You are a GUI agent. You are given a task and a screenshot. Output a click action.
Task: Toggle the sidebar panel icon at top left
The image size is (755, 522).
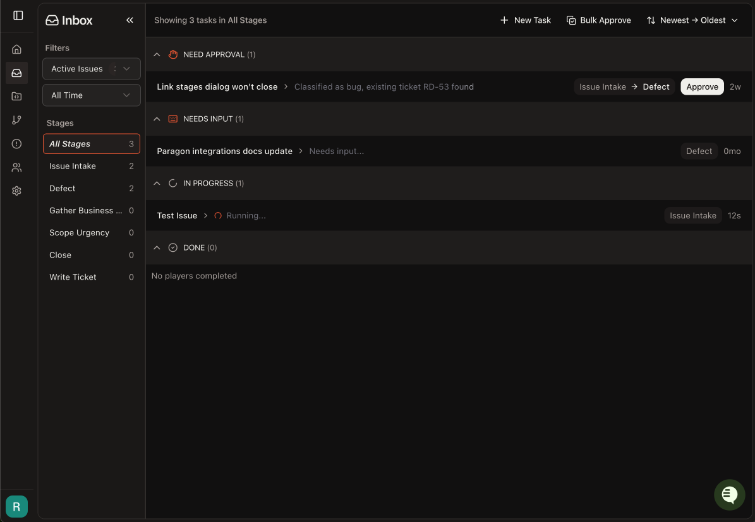click(18, 15)
